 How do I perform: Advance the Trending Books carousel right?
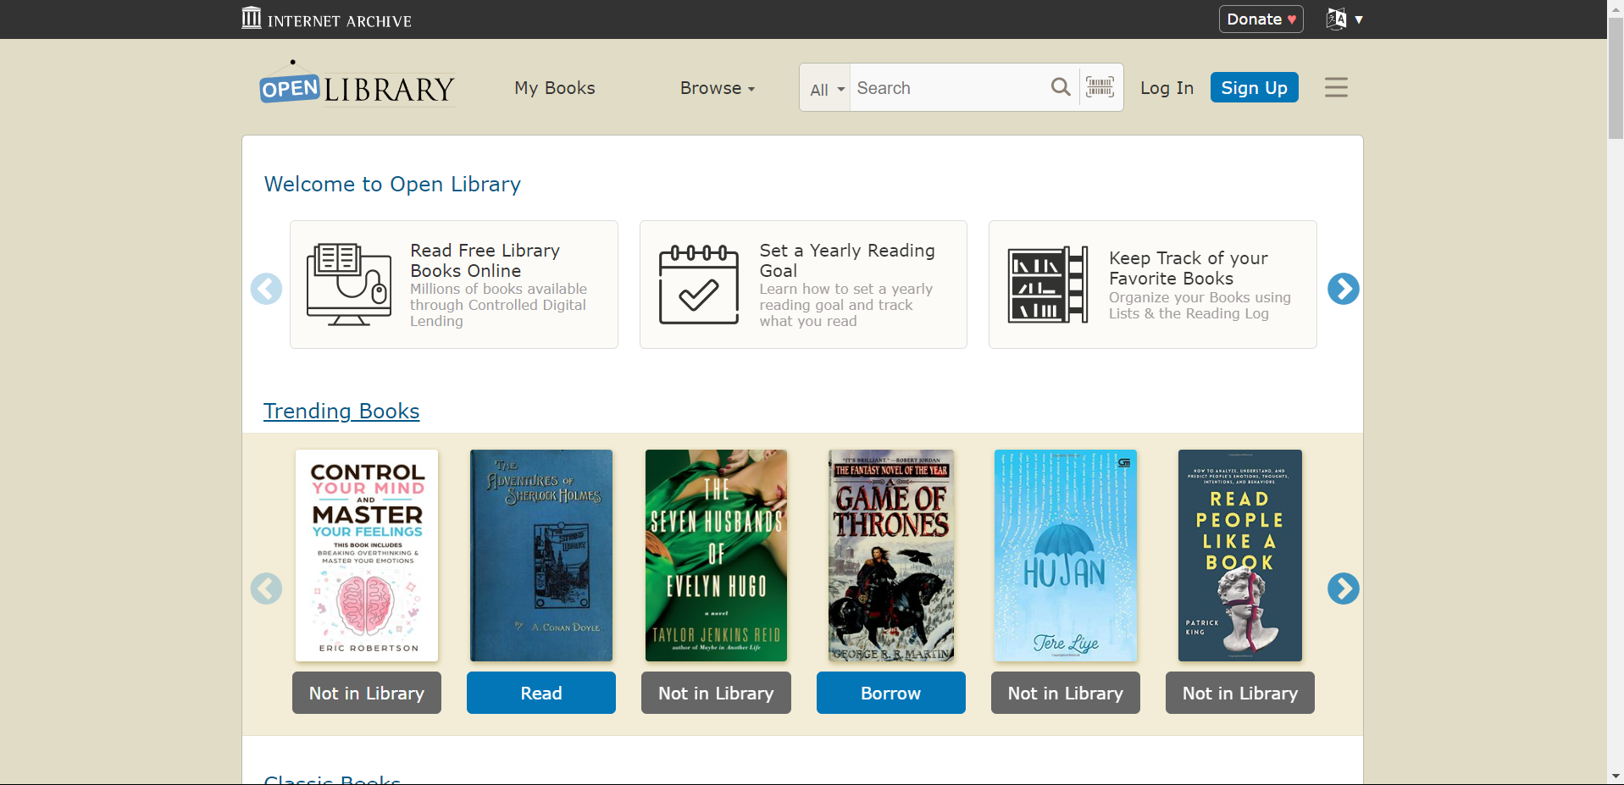tap(1343, 589)
